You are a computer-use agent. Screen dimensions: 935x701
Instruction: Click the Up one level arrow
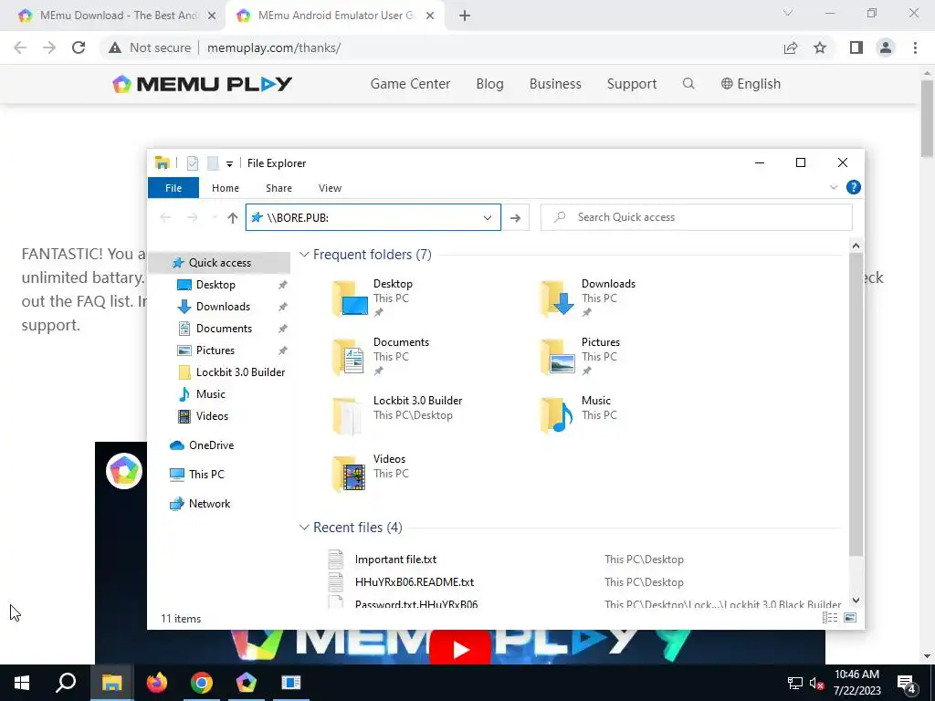click(x=233, y=217)
